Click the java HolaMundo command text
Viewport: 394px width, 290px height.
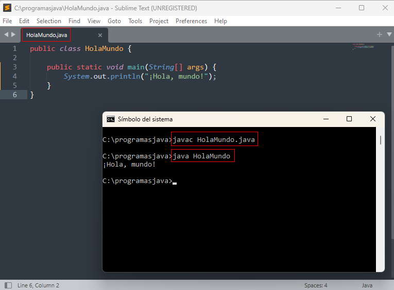201,156
